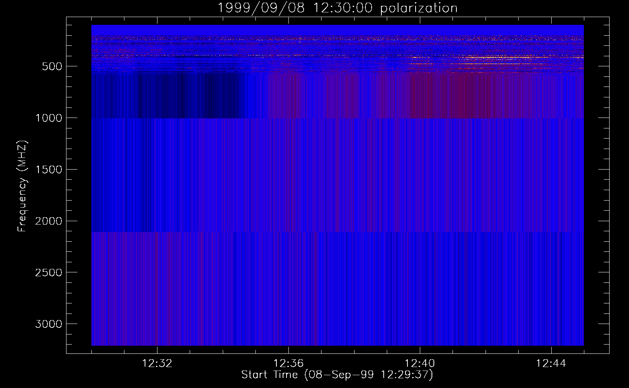Click the 2500 frequency tick label
The image size is (629, 388).
coord(49,273)
